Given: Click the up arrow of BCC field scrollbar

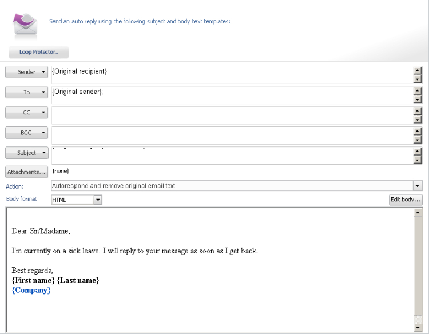Looking at the screenshot, I should (x=417, y=131).
